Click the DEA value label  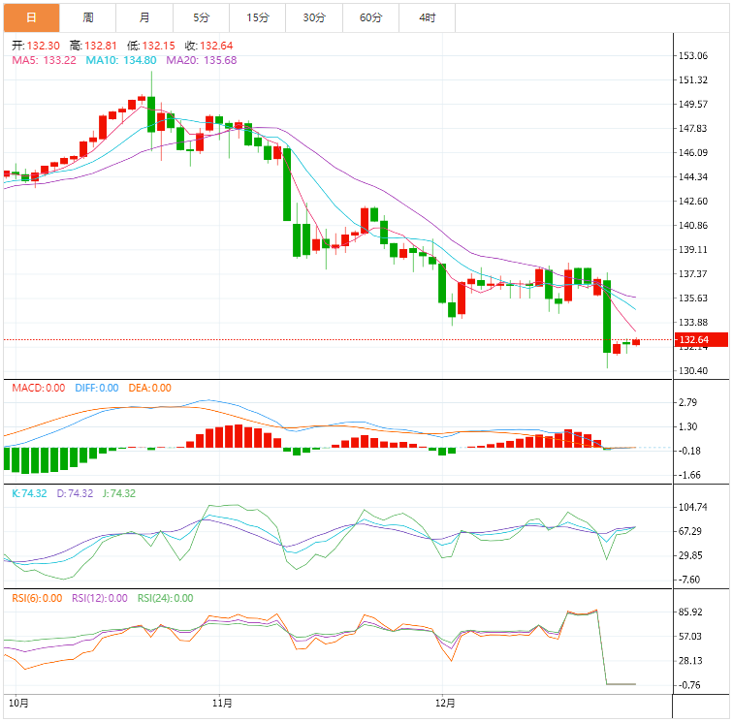149,388
